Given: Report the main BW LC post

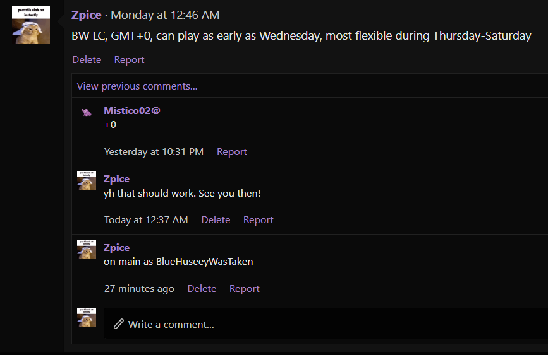Looking at the screenshot, I should (x=129, y=60).
